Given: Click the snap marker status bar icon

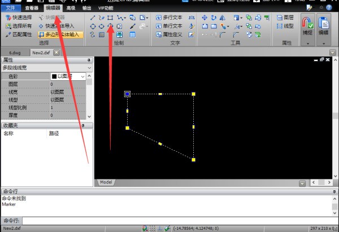Looking at the screenshot, I should point(145,228).
